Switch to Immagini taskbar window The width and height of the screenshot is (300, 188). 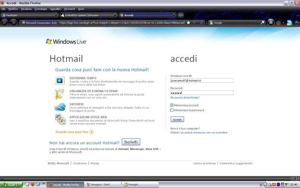tap(140, 185)
